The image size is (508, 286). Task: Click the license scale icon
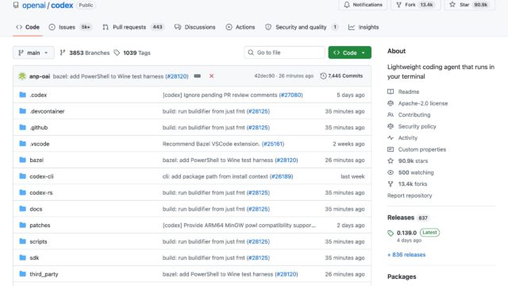click(391, 103)
